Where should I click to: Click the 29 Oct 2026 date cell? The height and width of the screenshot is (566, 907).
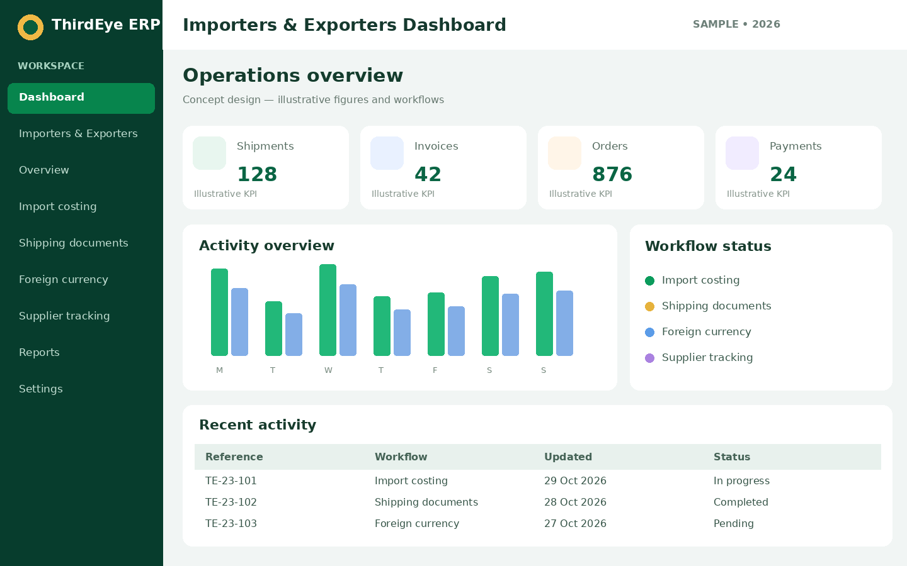575,481
